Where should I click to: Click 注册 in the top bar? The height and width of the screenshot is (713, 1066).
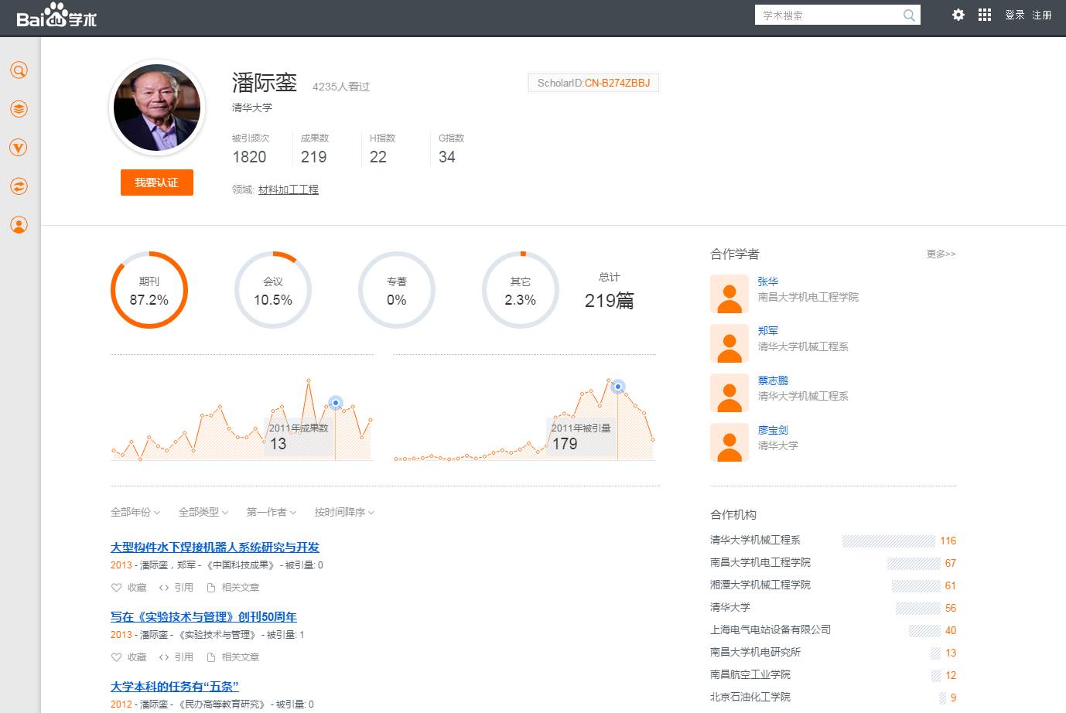(1041, 15)
